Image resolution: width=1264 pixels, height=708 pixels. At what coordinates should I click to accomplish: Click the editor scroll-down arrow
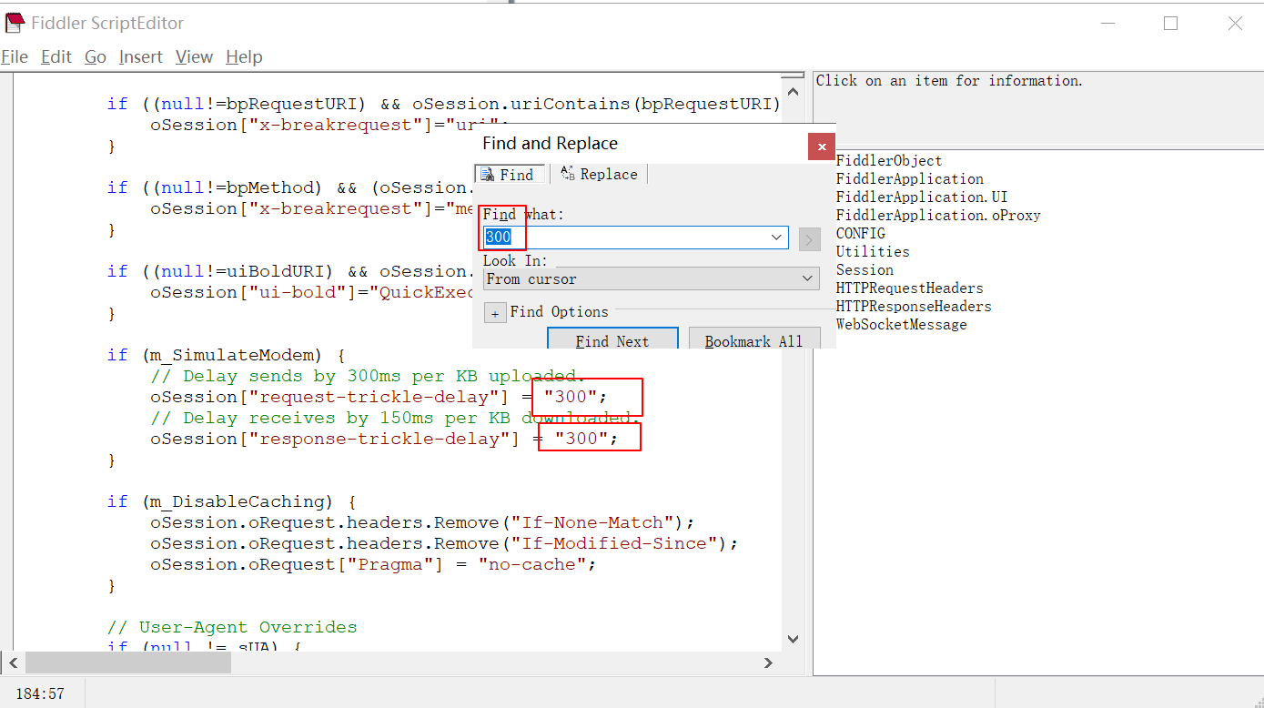(793, 640)
